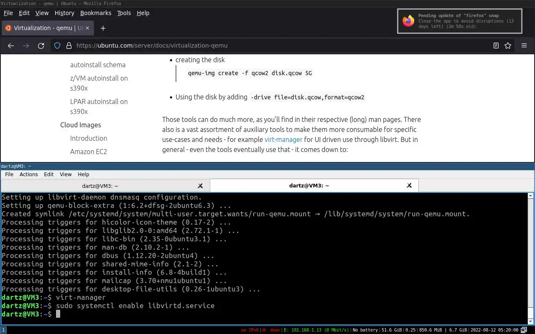Open Firefox Tools menu
This screenshot has height=334, width=535.
coord(124,13)
